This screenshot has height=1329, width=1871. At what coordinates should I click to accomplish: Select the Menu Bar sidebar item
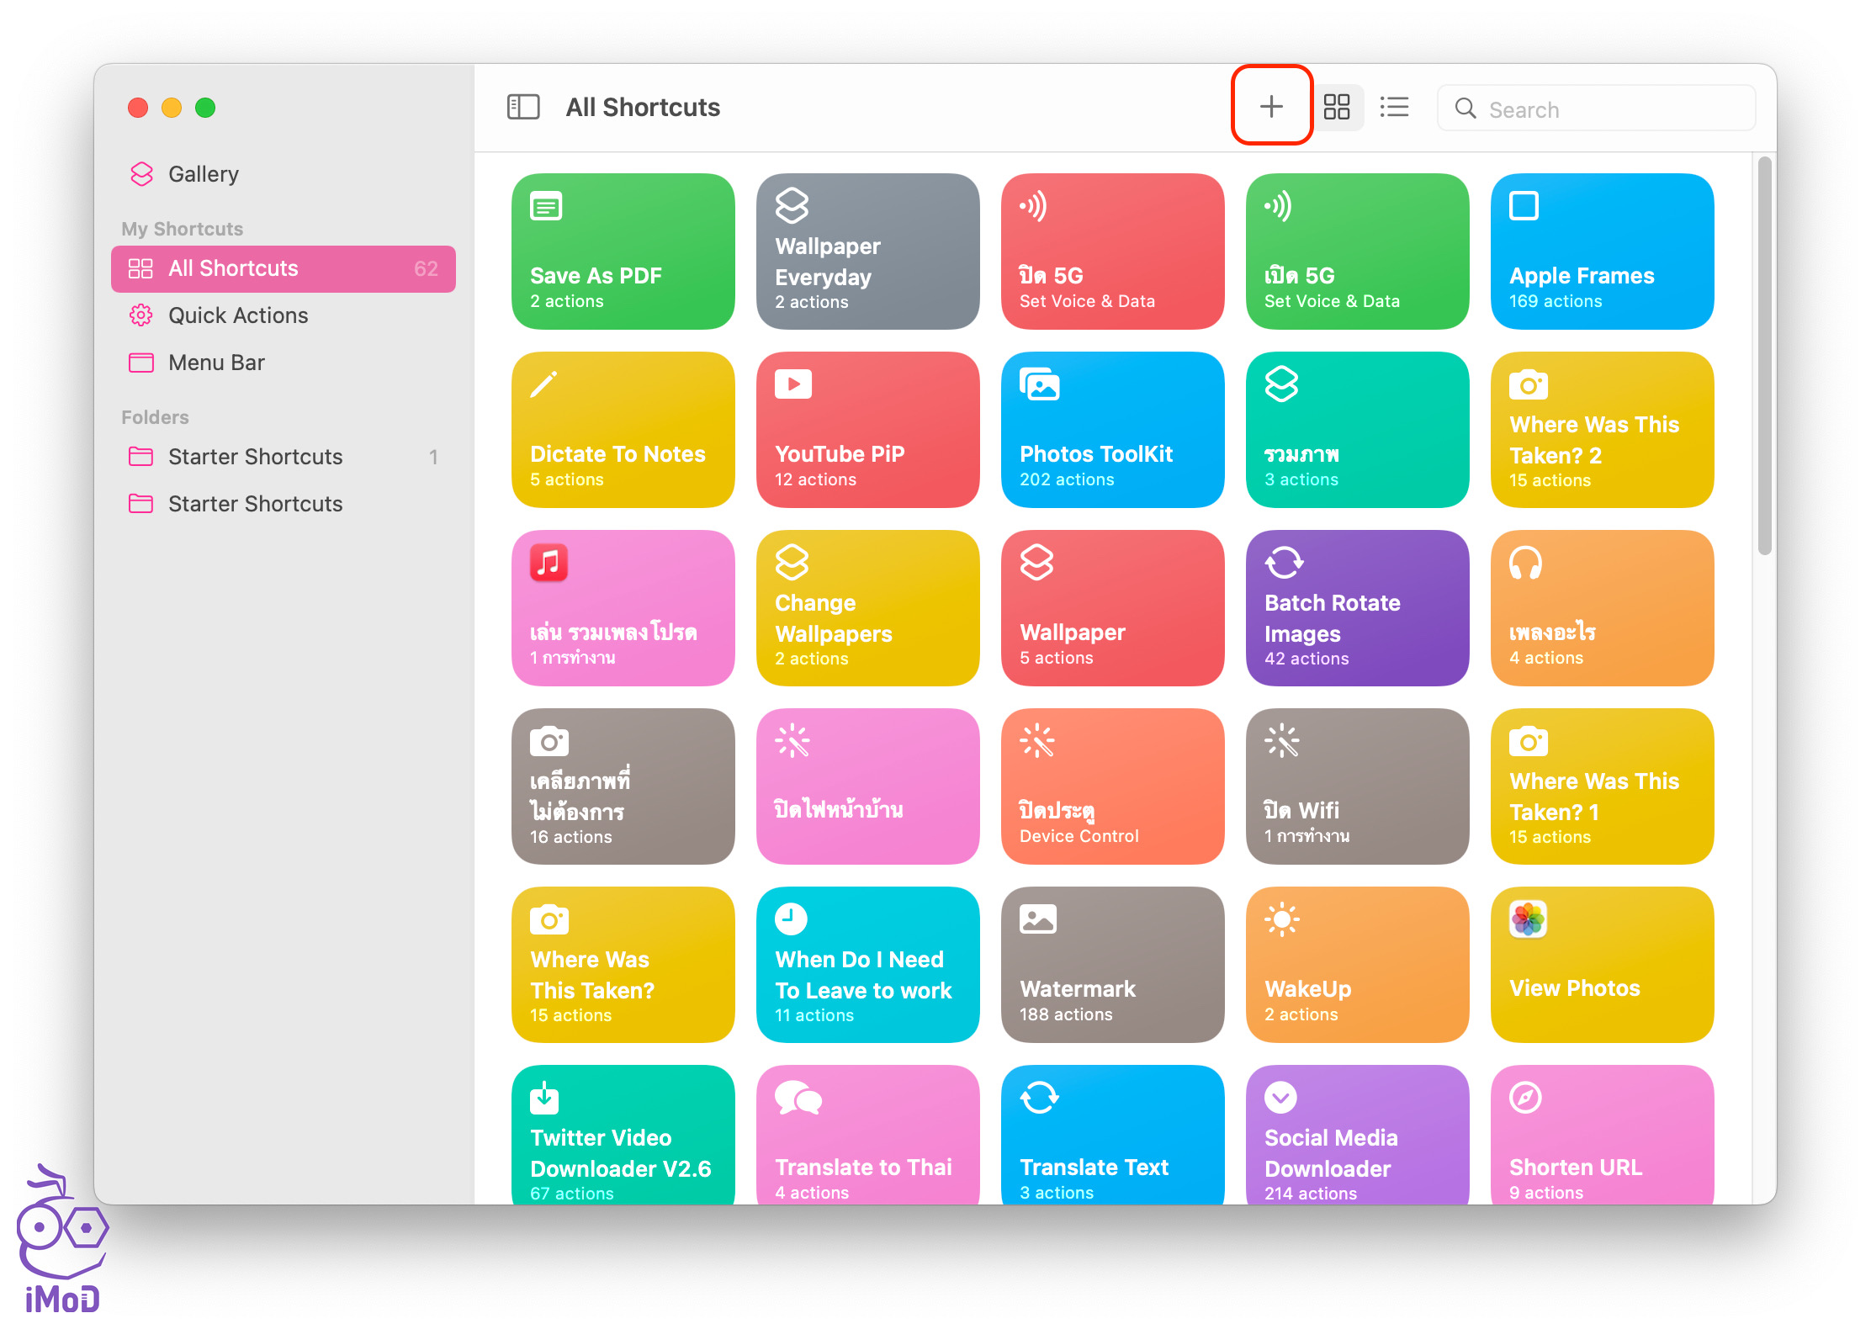216,363
